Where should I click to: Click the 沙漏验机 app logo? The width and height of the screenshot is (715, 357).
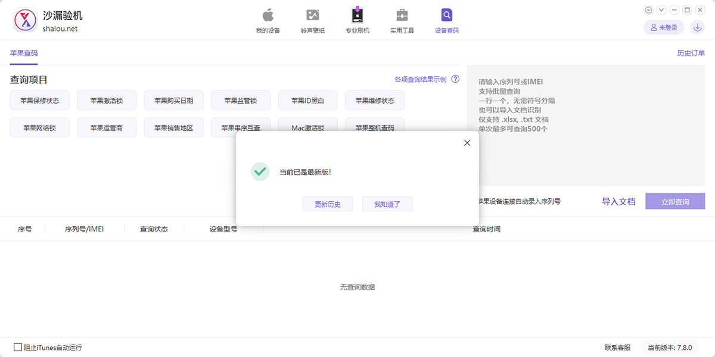click(25, 20)
